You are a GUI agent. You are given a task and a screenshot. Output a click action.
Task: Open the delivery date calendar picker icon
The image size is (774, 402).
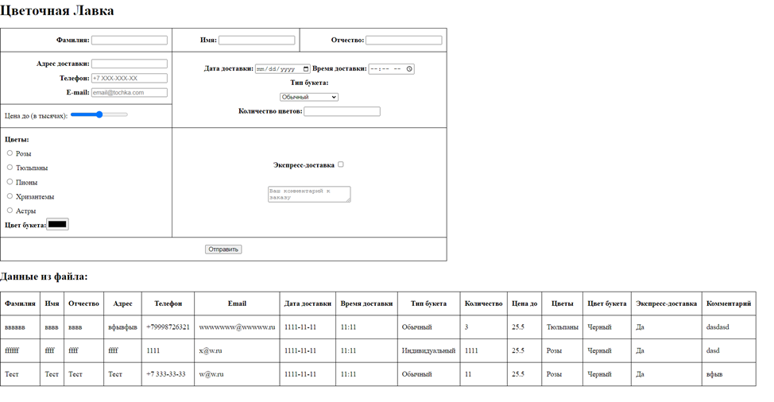[x=306, y=69]
